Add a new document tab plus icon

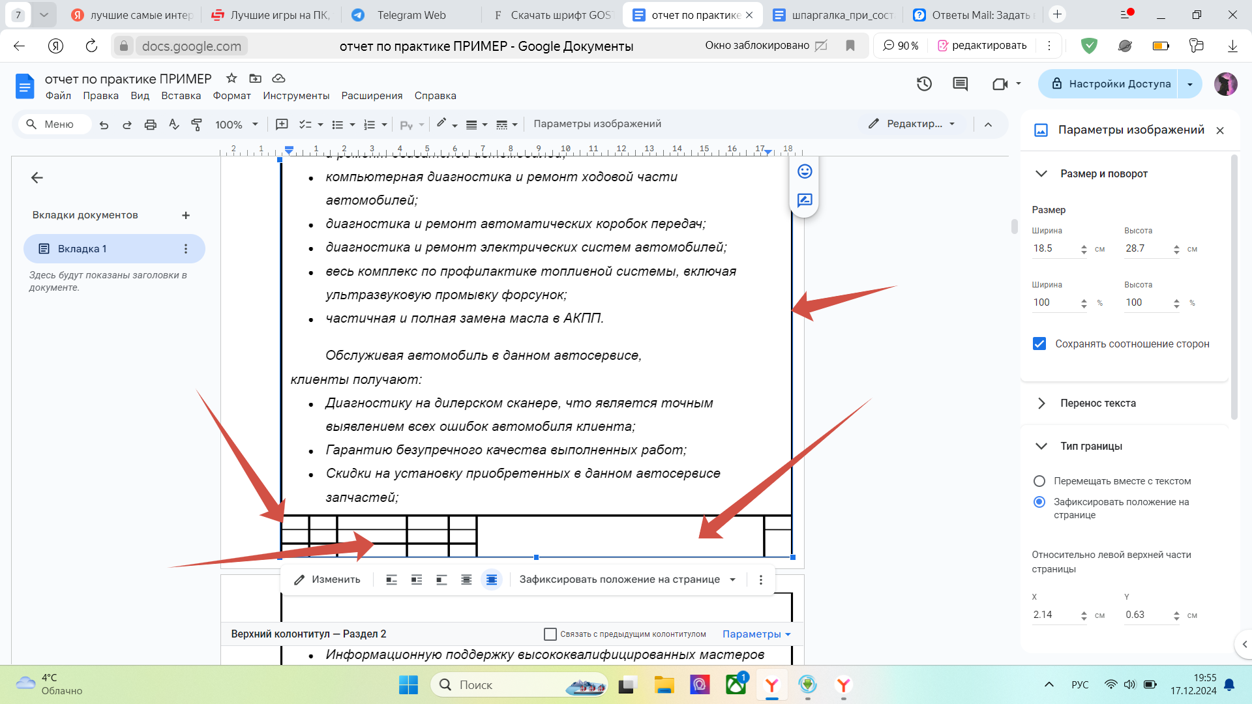[186, 215]
